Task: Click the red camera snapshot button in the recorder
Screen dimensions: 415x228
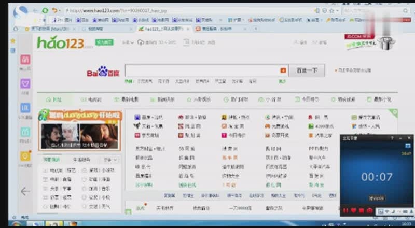Action: pos(370,210)
